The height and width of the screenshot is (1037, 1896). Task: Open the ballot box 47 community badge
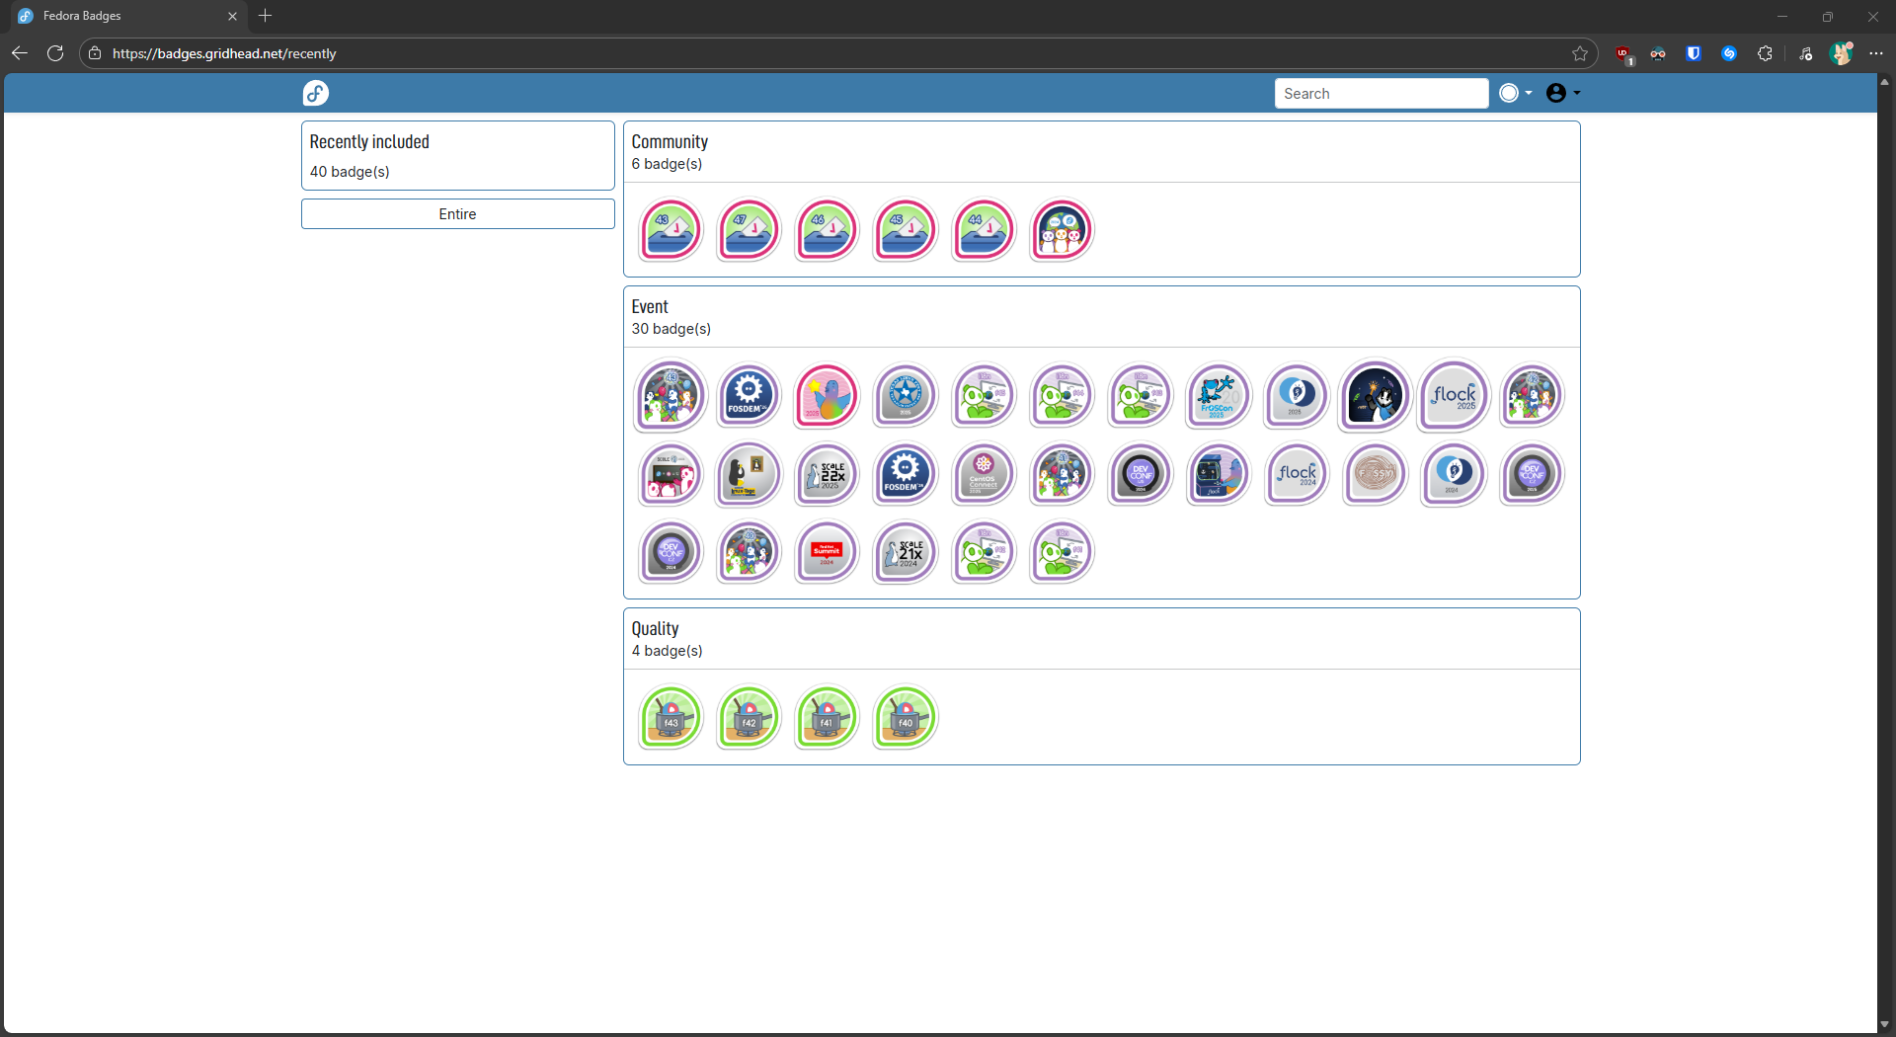pos(749,230)
